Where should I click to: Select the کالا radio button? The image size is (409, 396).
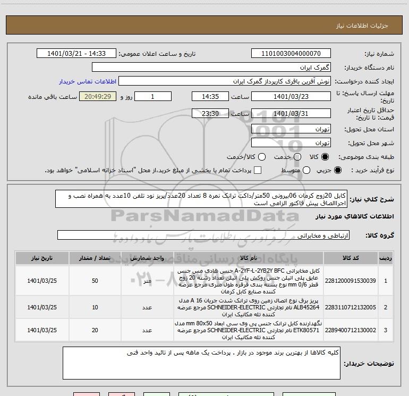coord(325,157)
